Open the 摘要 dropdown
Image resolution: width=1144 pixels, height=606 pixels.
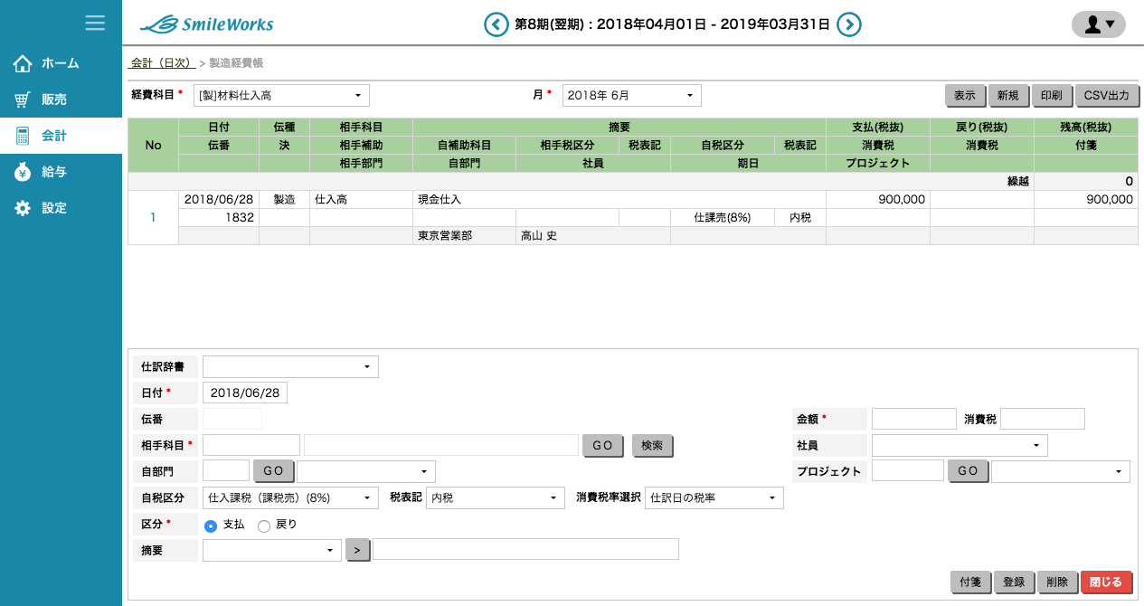[272, 550]
